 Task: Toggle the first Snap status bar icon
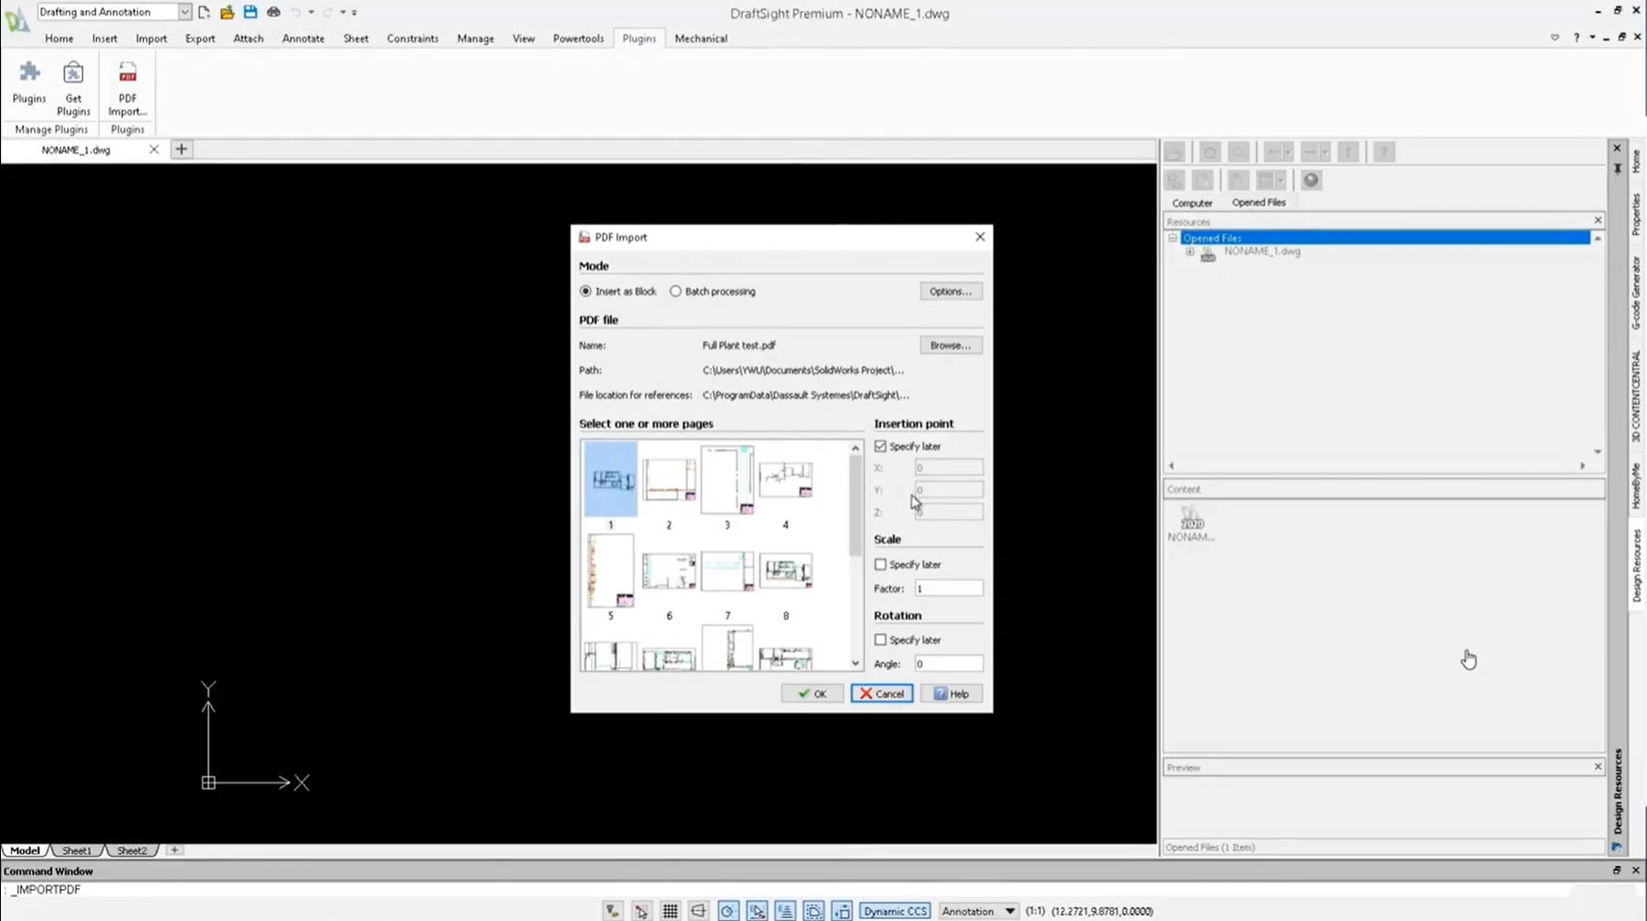coord(612,911)
